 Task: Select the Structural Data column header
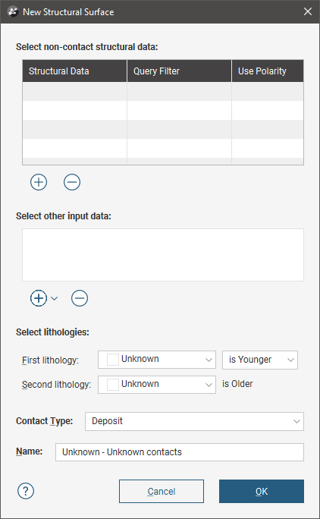coord(75,71)
